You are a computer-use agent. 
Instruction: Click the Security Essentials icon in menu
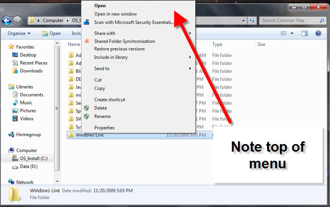(86, 22)
